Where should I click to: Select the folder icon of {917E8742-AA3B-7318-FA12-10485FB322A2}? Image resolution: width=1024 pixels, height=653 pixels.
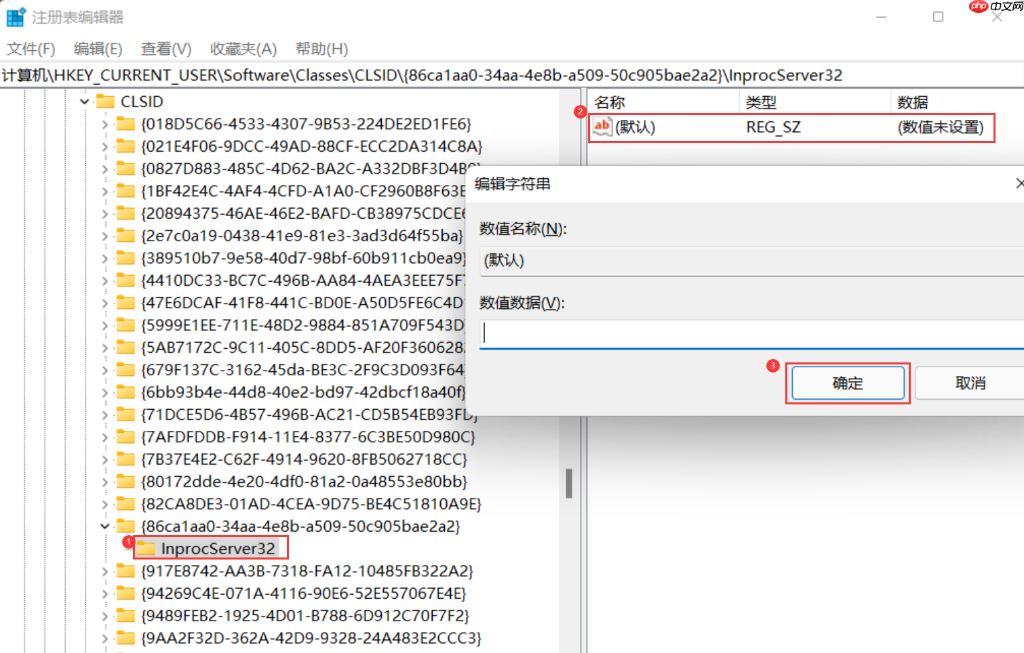coord(127,570)
